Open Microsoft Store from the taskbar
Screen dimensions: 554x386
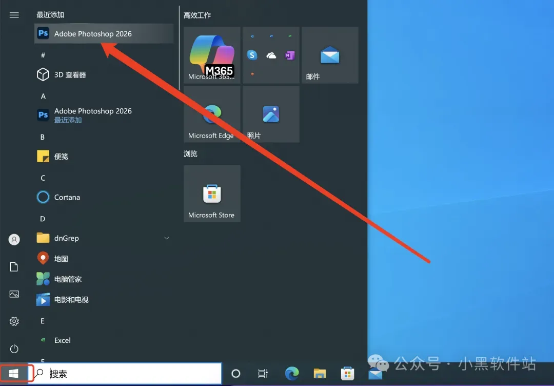[347, 374]
